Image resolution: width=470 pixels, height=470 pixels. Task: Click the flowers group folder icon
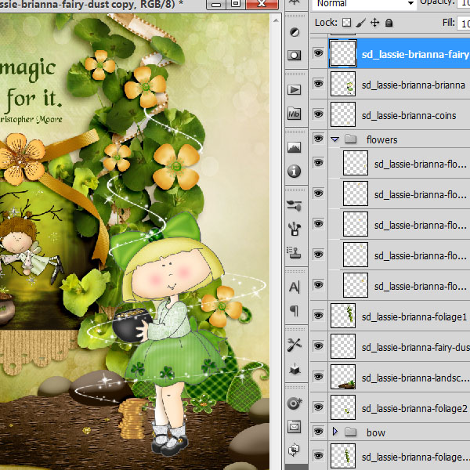coord(350,139)
